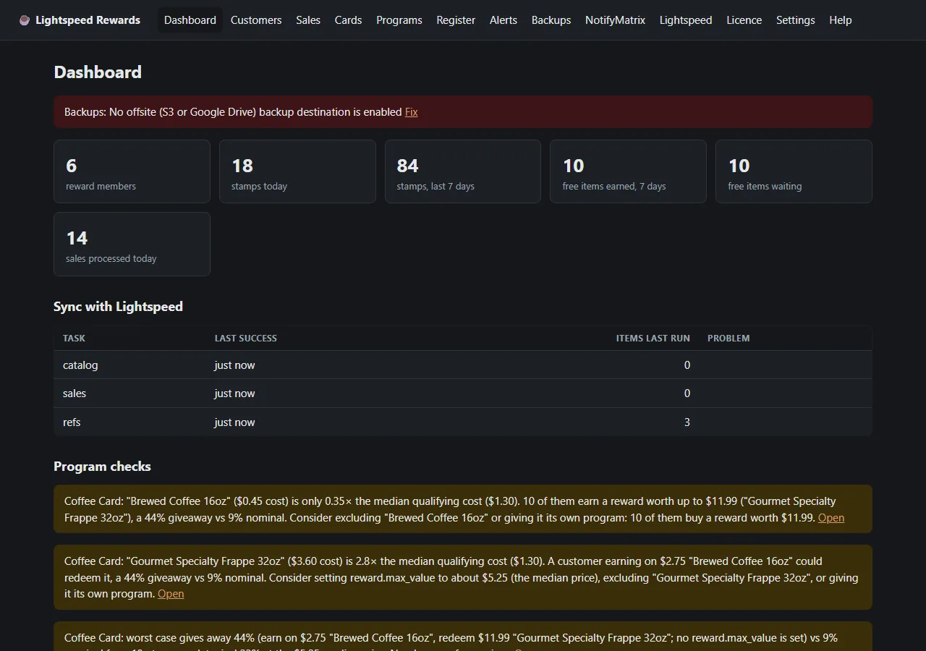Open the Programs section
The height and width of the screenshot is (651, 926).
(x=399, y=20)
